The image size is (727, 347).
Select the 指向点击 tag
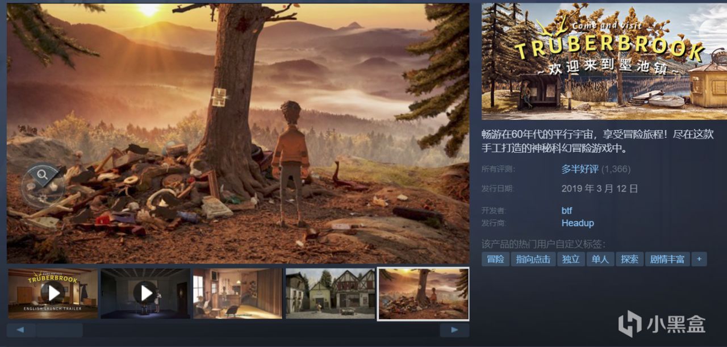533,260
